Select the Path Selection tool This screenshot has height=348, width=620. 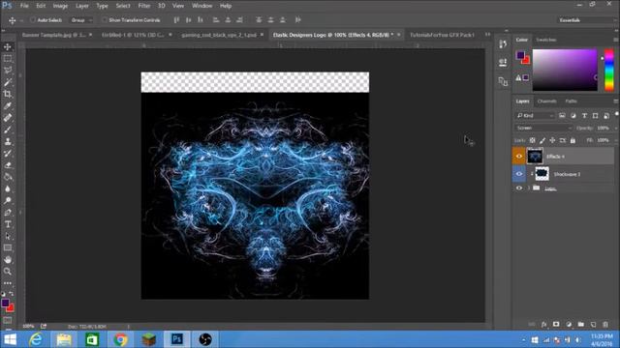[x=8, y=236]
